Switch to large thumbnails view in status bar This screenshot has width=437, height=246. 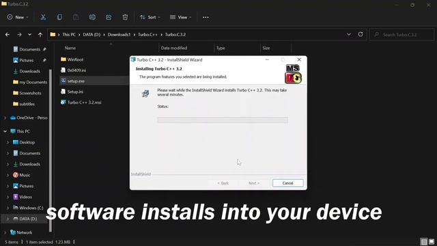click(432, 241)
